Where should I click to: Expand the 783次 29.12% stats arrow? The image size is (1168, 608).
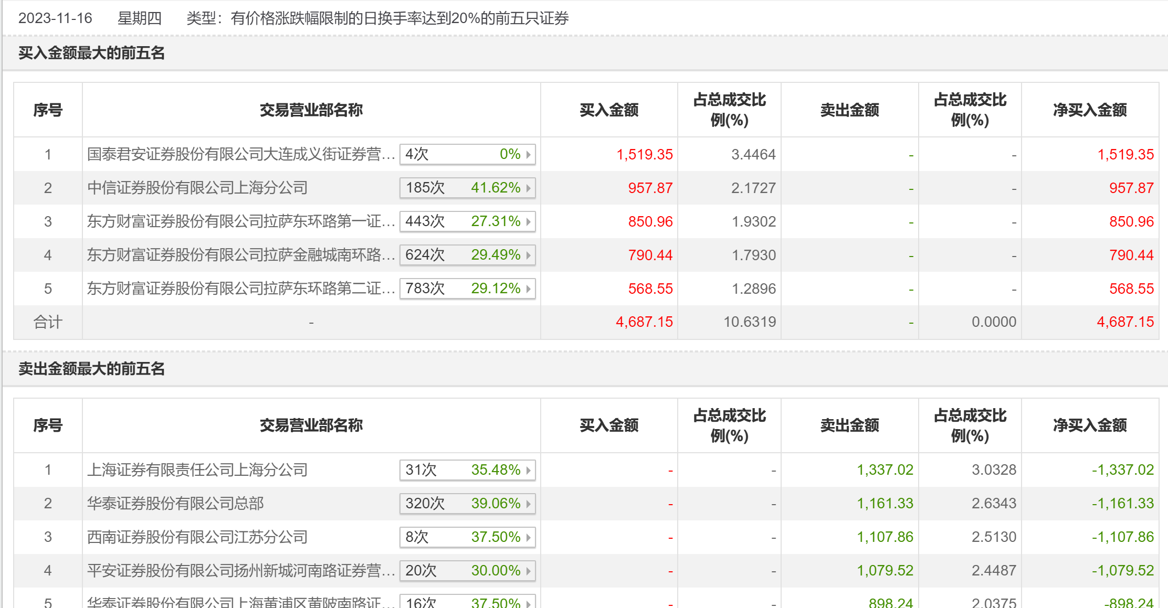[x=528, y=289]
